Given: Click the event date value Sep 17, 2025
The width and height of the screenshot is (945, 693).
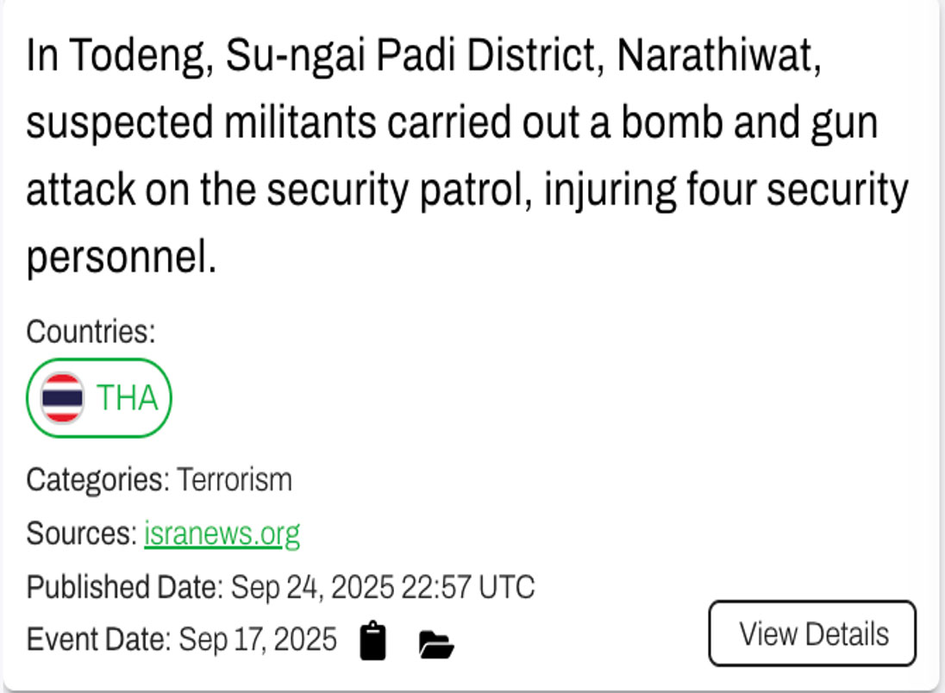Looking at the screenshot, I should pyautogui.click(x=257, y=640).
